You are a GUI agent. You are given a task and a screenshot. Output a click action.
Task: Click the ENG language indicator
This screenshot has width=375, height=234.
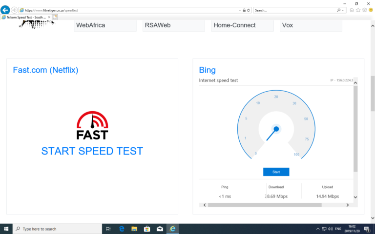pyautogui.click(x=338, y=229)
